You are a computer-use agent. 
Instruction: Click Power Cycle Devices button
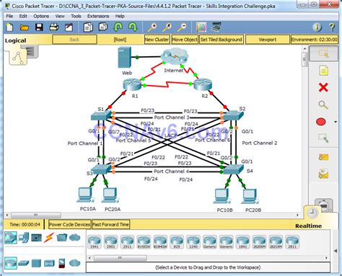click(69, 225)
